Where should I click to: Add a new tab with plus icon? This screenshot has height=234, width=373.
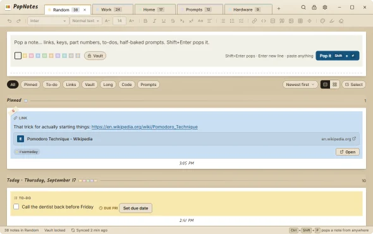279,9
